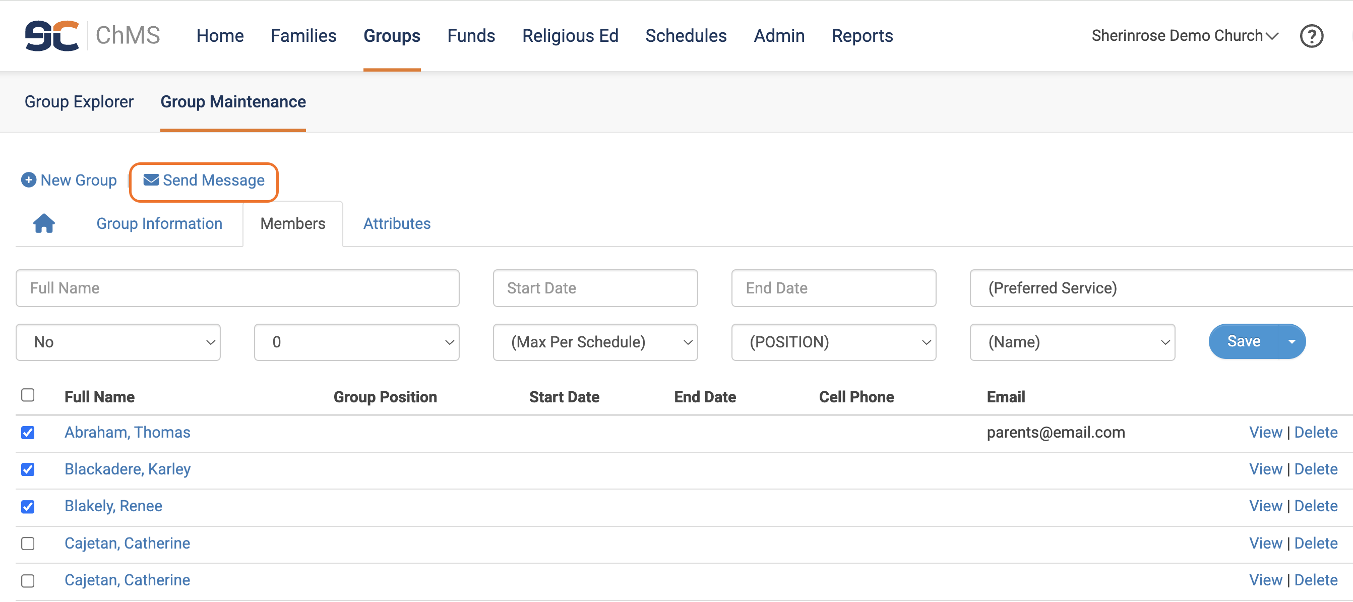Open the Max Per Schedule dropdown
1353x602 pixels.
[x=594, y=342]
